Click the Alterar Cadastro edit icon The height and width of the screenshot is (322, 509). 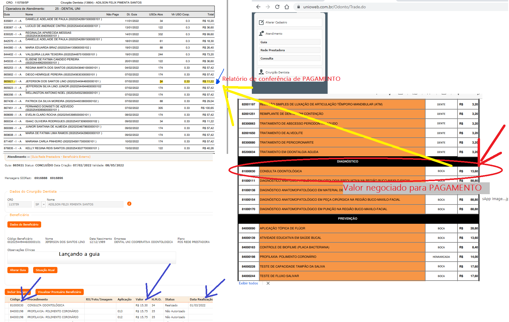261,22
